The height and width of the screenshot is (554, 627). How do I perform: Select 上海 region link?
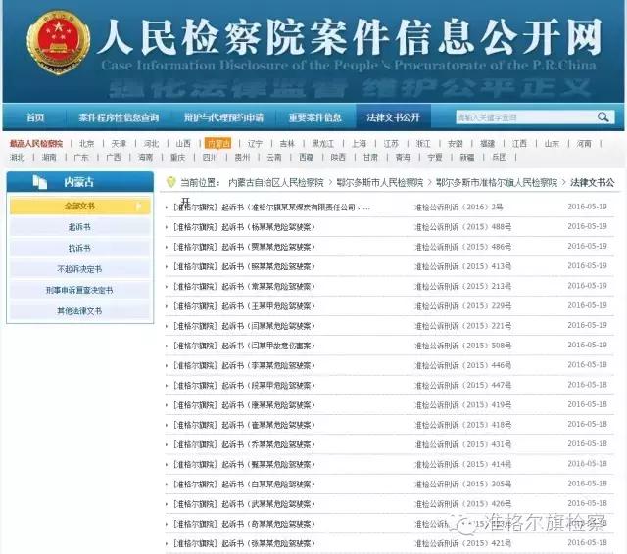[360, 143]
